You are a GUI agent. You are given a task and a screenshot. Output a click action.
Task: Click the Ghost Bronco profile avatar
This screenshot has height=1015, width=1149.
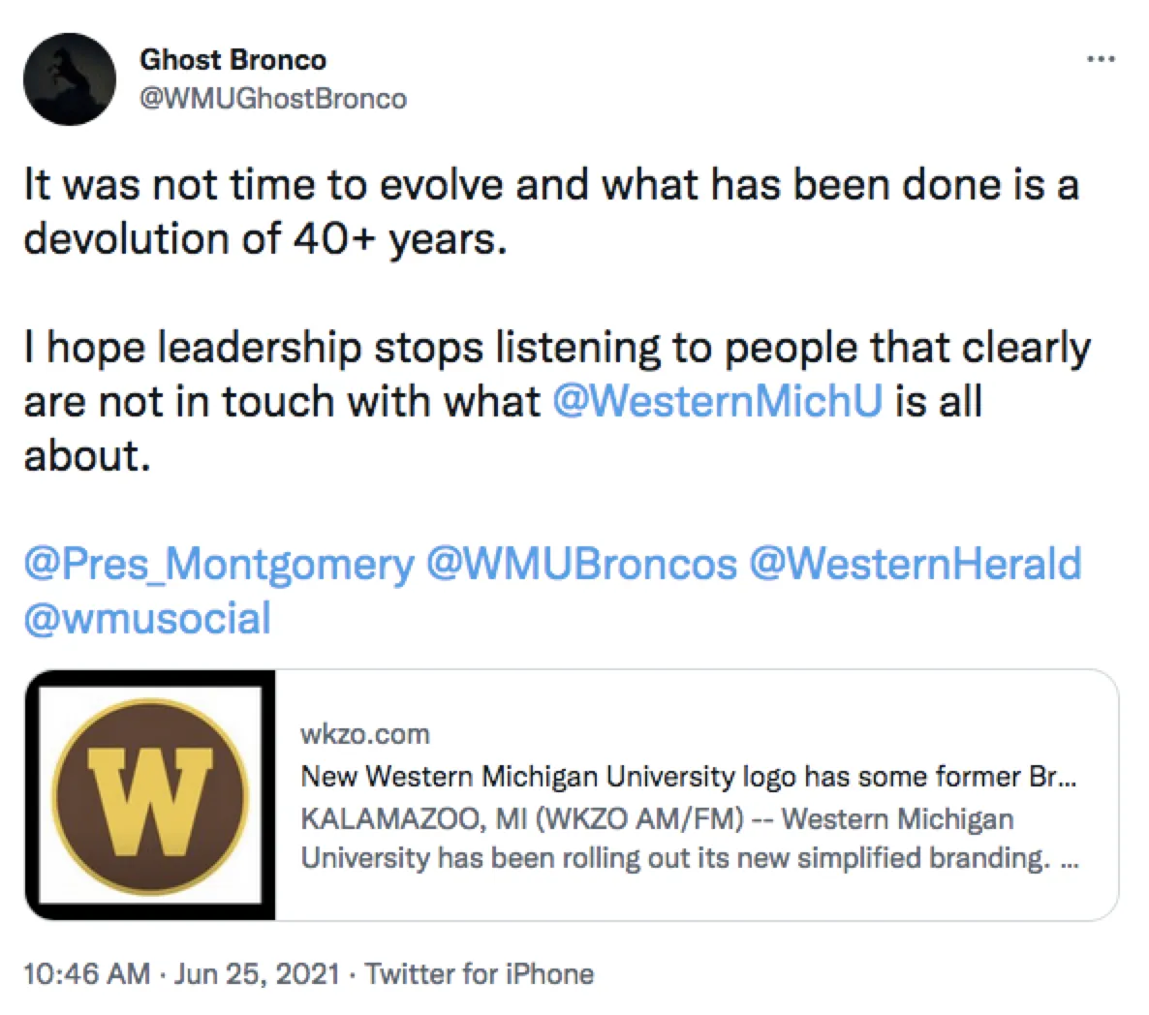coord(70,79)
